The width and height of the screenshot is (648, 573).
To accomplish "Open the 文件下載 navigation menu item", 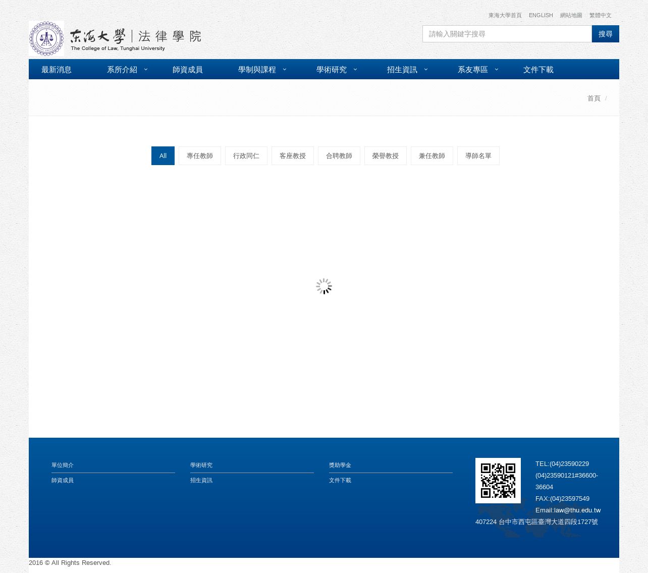I will click(538, 70).
